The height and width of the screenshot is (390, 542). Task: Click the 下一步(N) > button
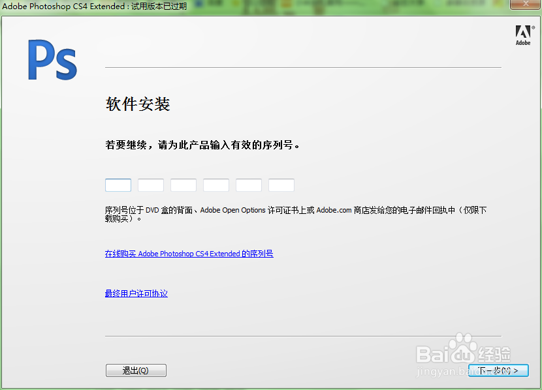tap(498, 370)
